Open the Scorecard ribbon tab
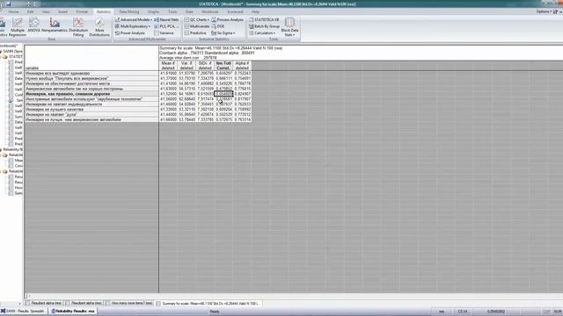This screenshot has width=563, height=316. pos(235,11)
